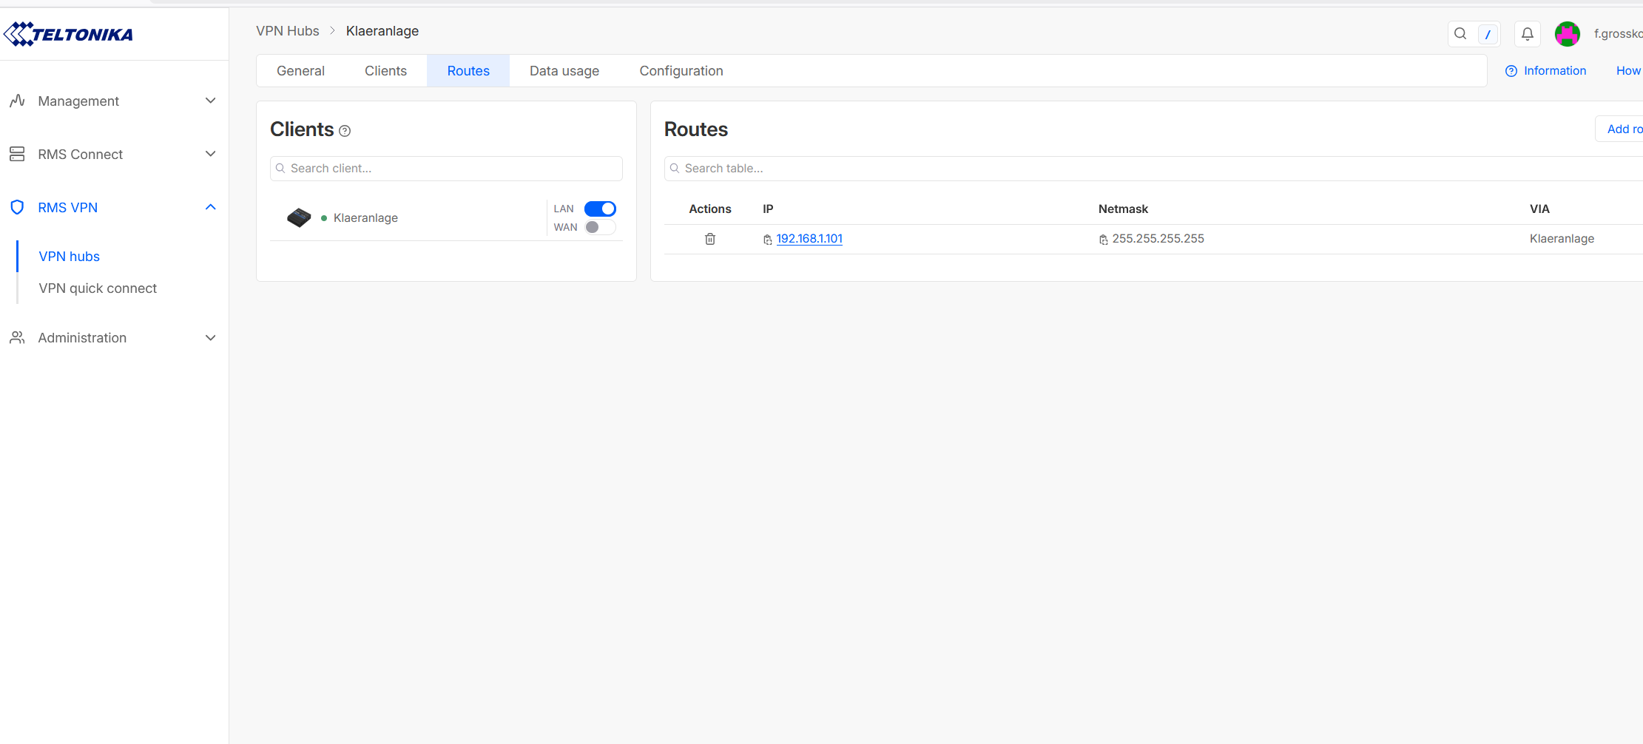This screenshot has height=744, width=1643.
Task: Click the Teltonika logo
Action: [x=68, y=34]
